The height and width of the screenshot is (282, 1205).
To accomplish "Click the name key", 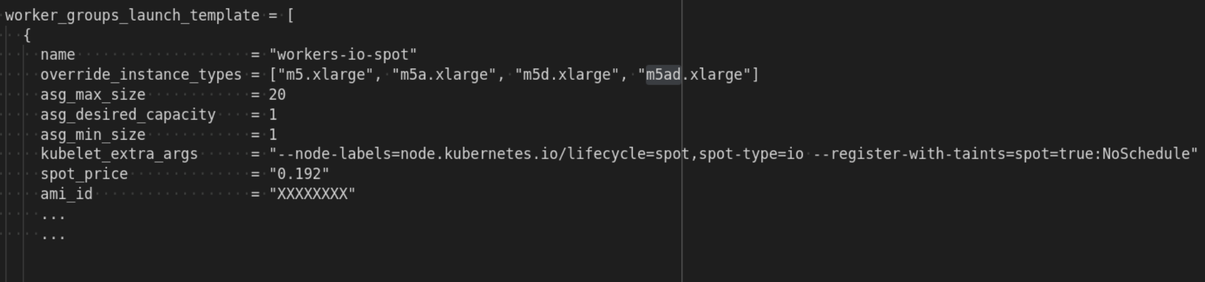I will (57, 55).
